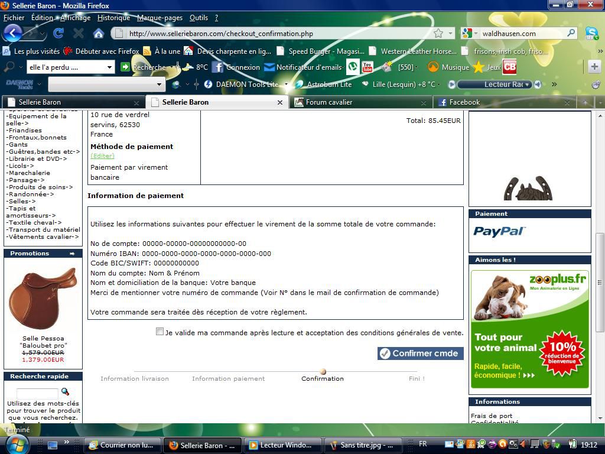
Task: Expand the Vêtements cavalier category
Action: [42, 236]
